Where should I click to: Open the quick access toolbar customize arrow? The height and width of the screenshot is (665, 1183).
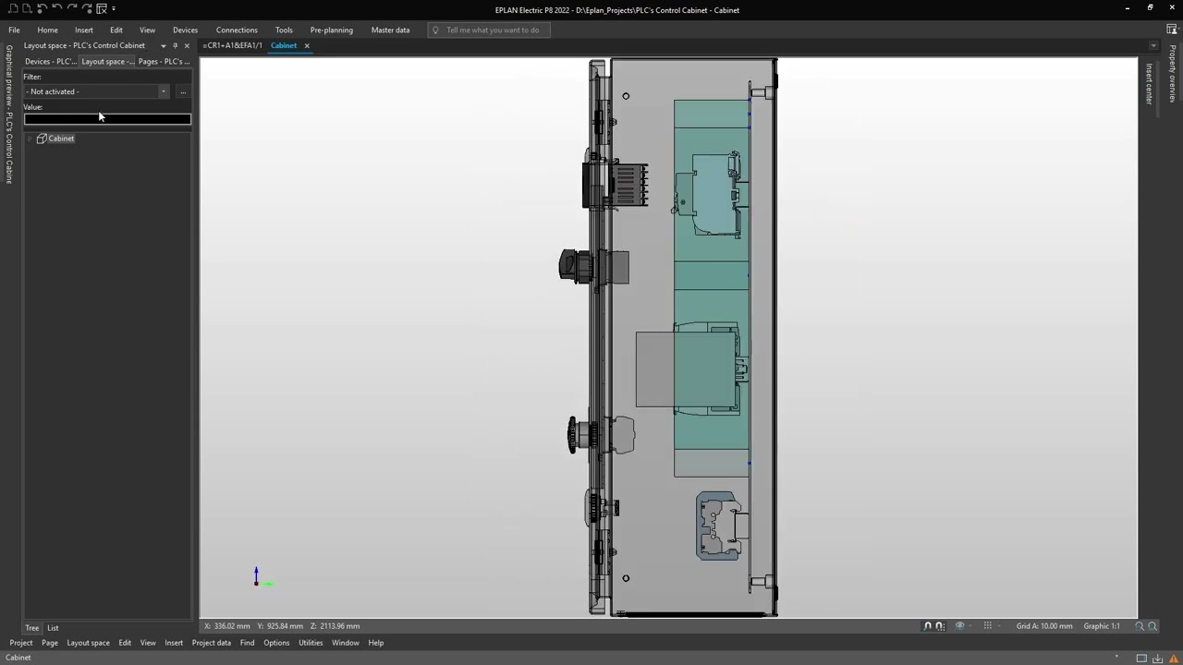point(114,8)
